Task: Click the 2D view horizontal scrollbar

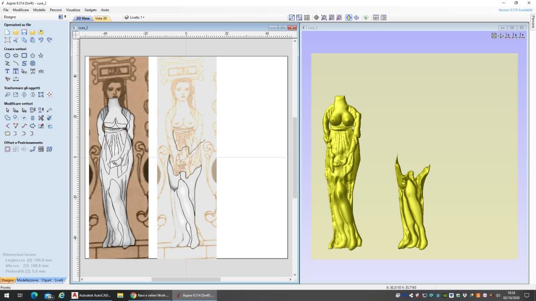Action: (186, 280)
